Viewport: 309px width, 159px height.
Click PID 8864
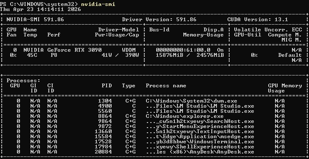(105, 116)
